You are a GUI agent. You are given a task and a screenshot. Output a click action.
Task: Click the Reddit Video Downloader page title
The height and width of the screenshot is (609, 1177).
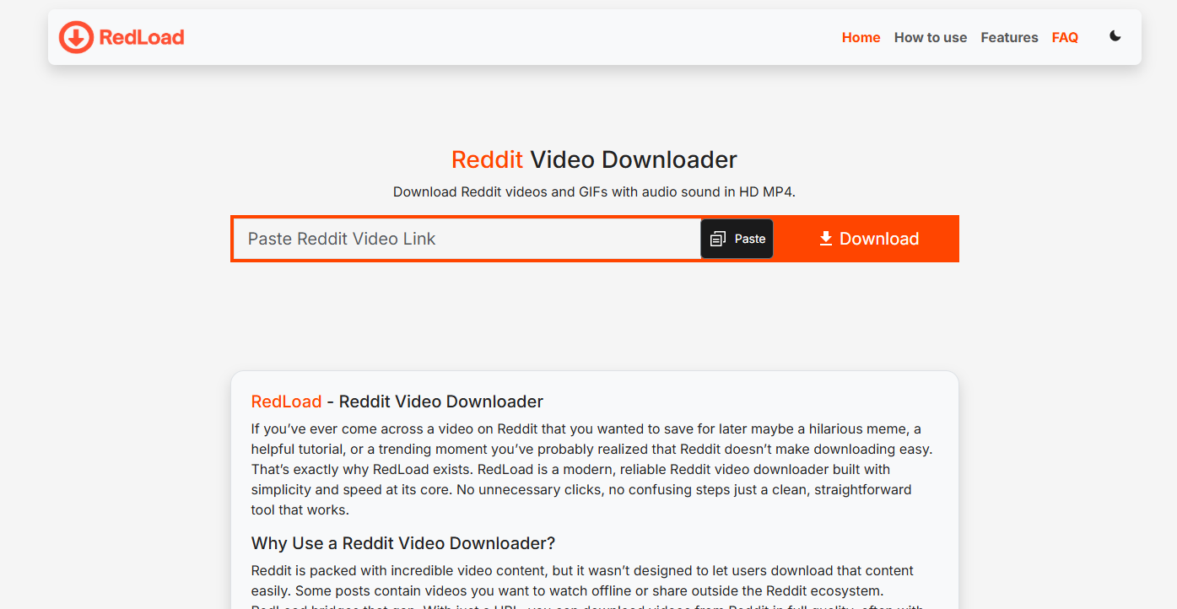[593, 159]
